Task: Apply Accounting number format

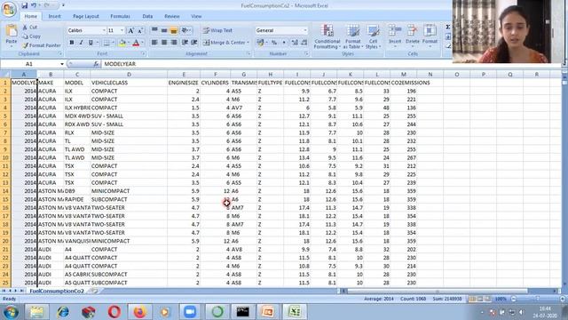Action: pos(260,43)
